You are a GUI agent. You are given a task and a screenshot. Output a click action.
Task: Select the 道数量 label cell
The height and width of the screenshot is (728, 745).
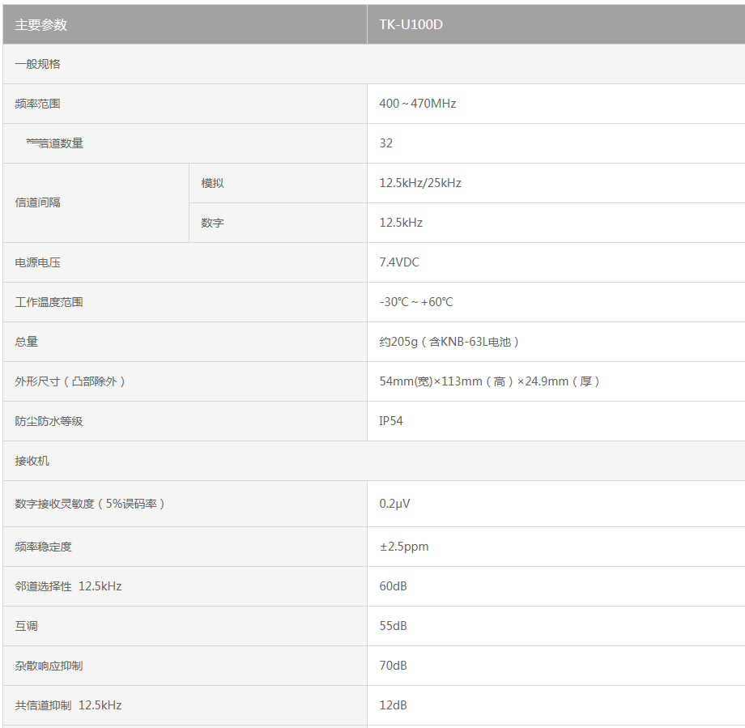[x=185, y=143]
